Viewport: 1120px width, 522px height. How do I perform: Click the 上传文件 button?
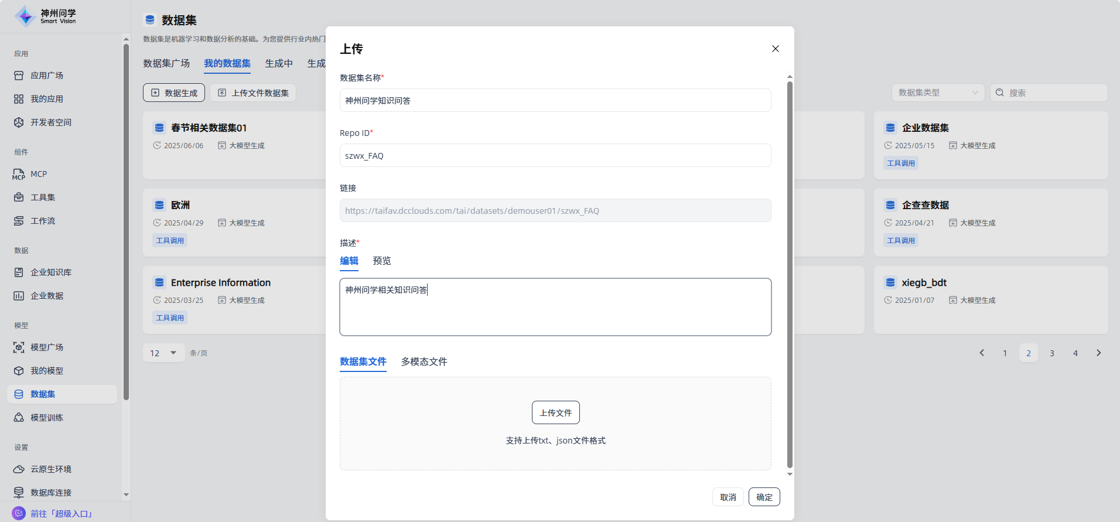(x=555, y=412)
